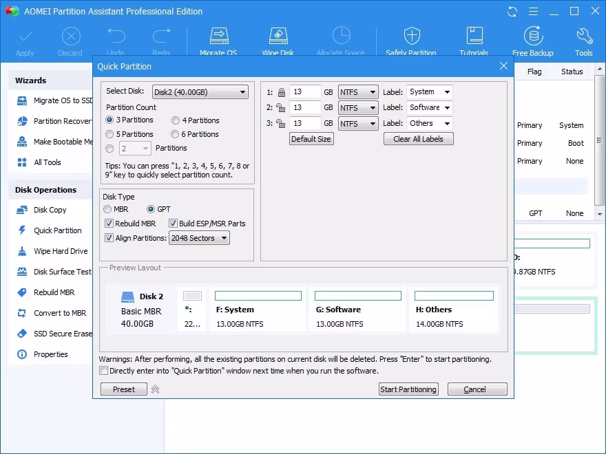This screenshot has width=606, height=454.
Task: Select the 4 Partitions radio button
Action: (176, 120)
